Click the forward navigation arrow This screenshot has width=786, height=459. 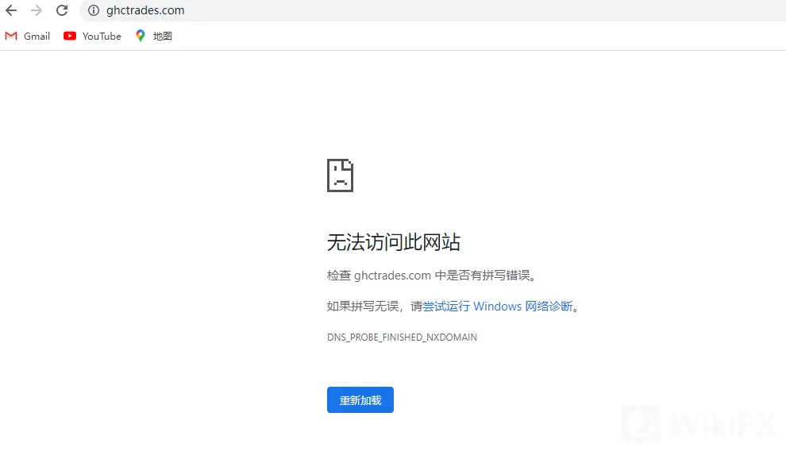[x=37, y=10]
